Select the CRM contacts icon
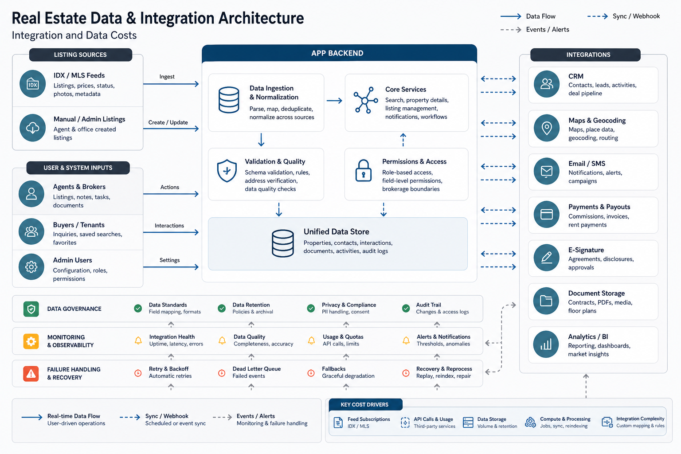Image resolution: width=681 pixels, height=454 pixels. [x=547, y=84]
